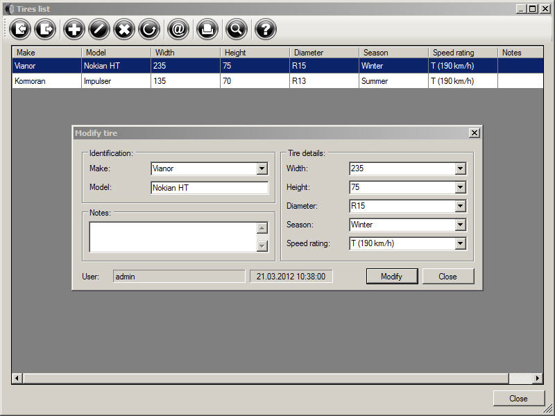Click the @ email icon
The height and width of the screenshot is (416, 555).
[178, 29]
